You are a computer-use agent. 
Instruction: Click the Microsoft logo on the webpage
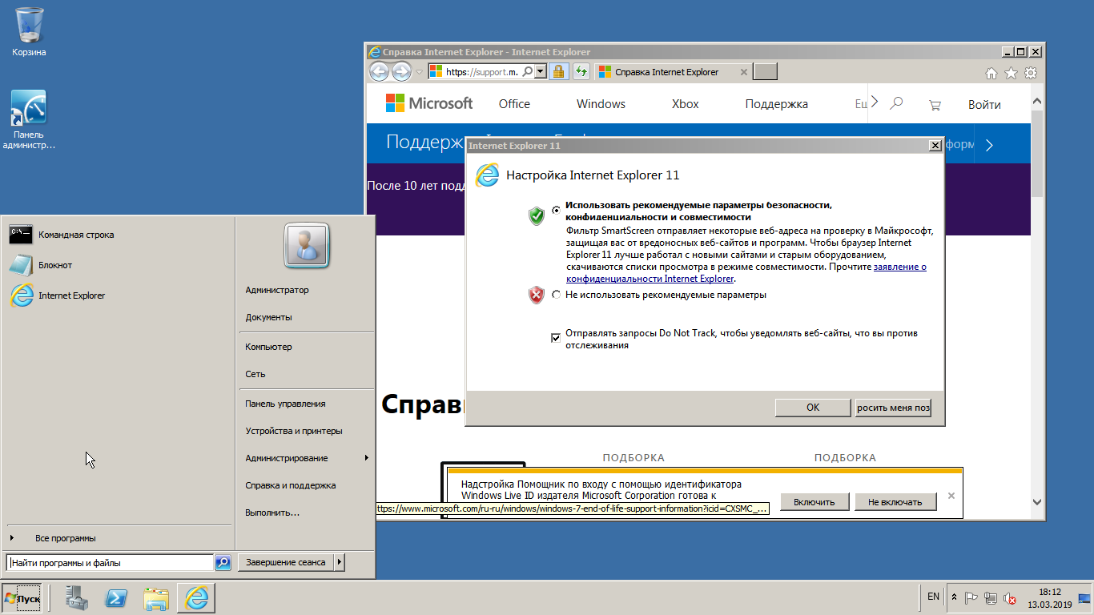point(429,103)
